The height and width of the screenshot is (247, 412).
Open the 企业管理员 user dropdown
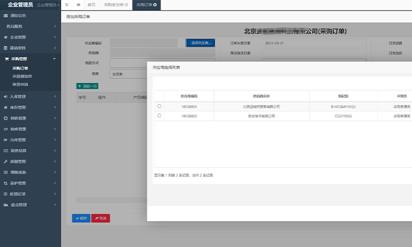pyautogui.click(x=48, y=5)
